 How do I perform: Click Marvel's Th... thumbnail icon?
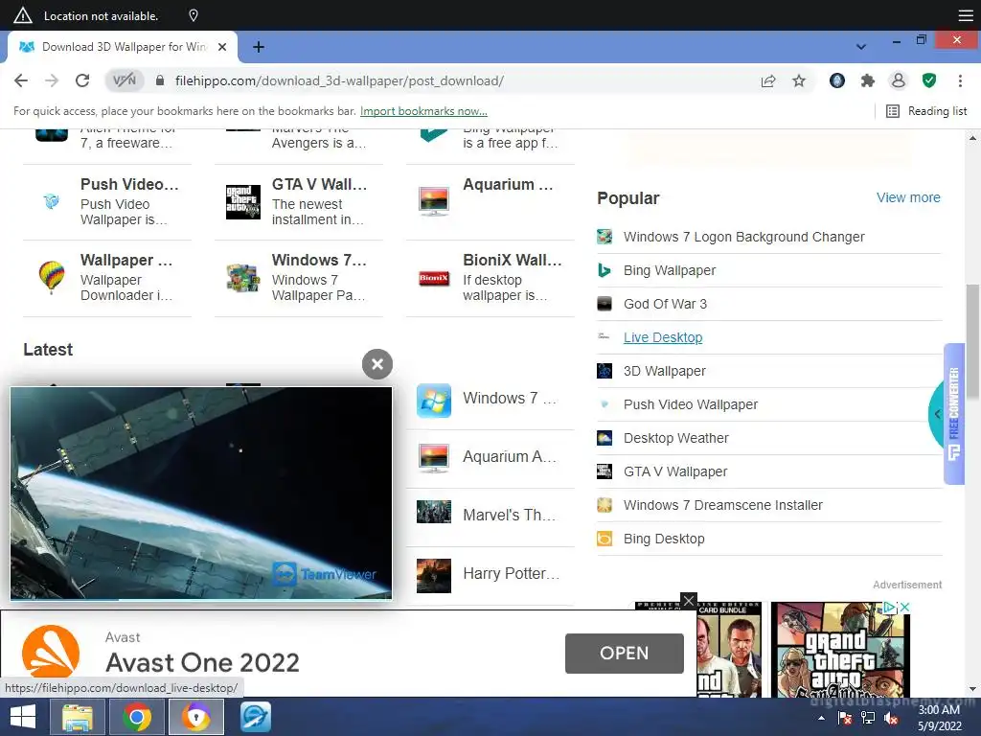click(434, 512)
